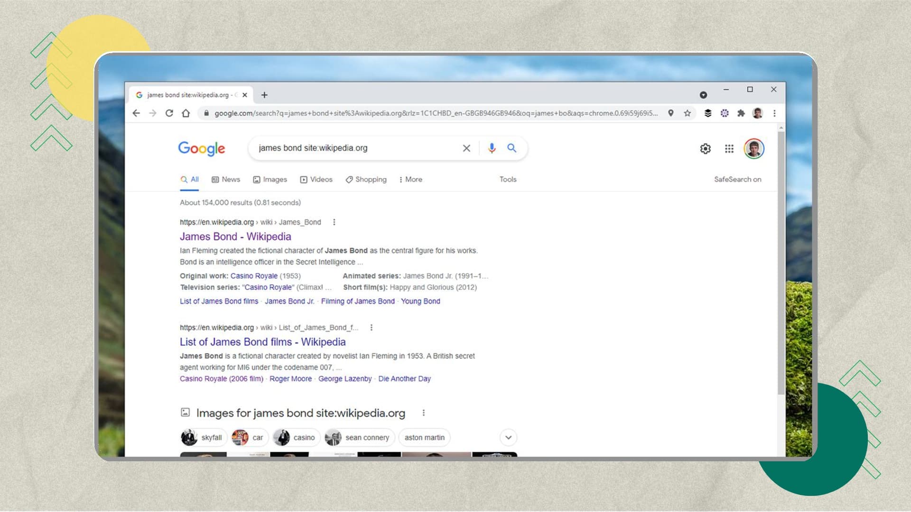
Task: Open the George Lazenby sublink
Action: (344, 379)
